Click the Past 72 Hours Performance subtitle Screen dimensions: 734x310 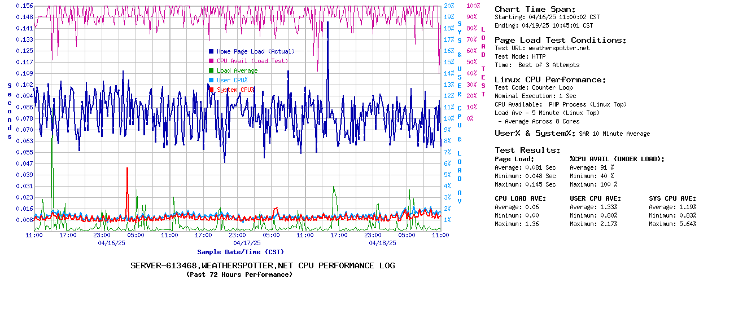point(239,274)
